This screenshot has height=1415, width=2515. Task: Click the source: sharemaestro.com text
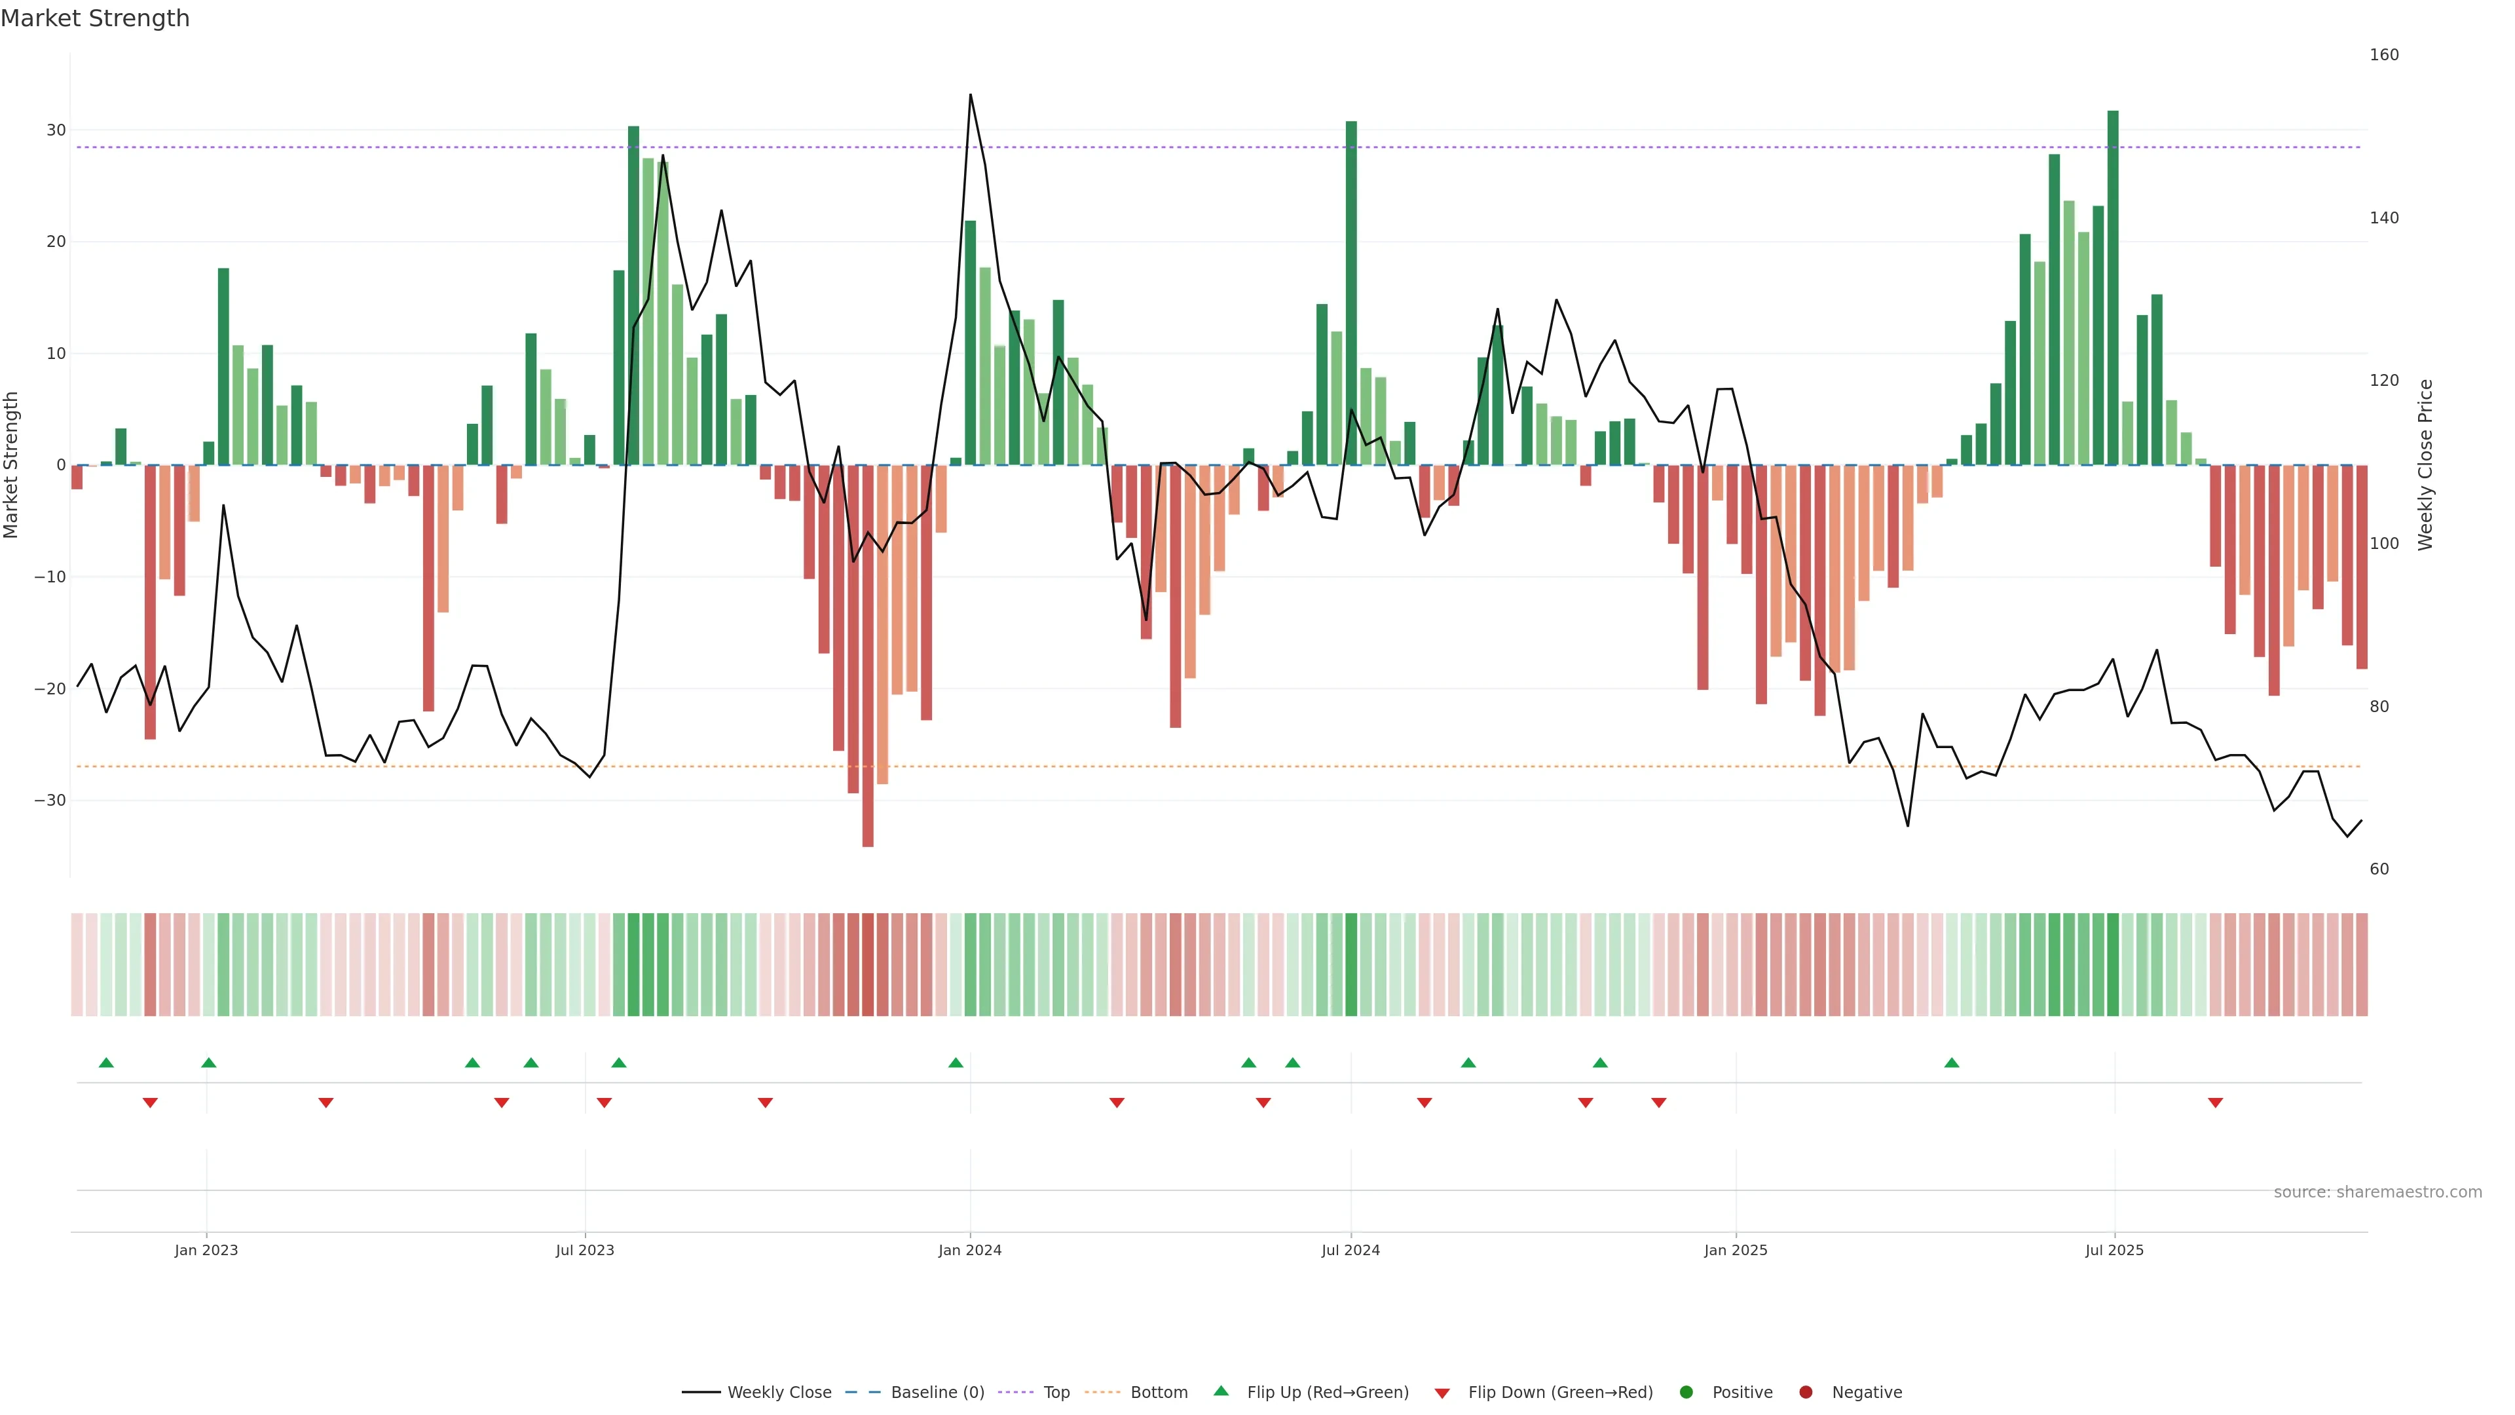2377,1192
